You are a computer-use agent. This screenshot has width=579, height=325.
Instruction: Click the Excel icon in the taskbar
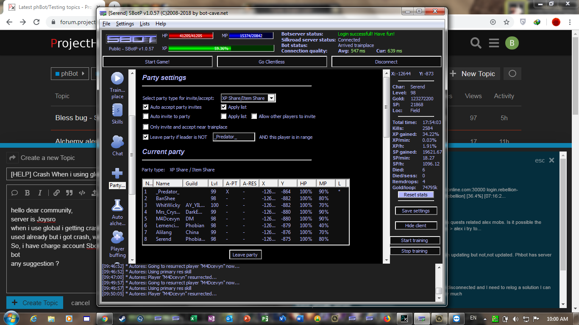pyautogui.click(x=193, y=319)
